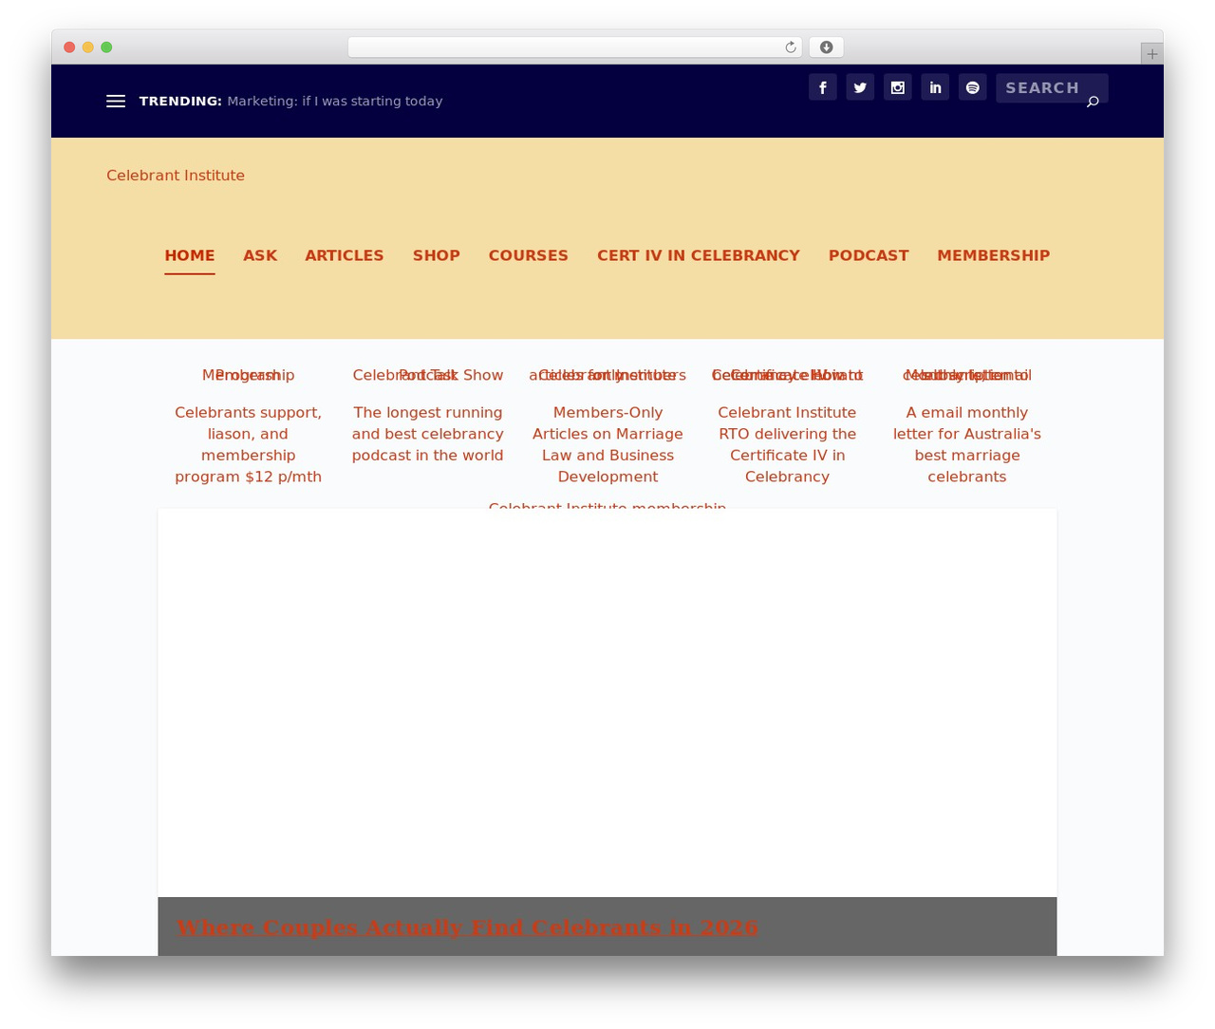Click the Celebrant Institute logo link
The height and width of the screenshot is (1029, 1215).
tap(176, 176)
